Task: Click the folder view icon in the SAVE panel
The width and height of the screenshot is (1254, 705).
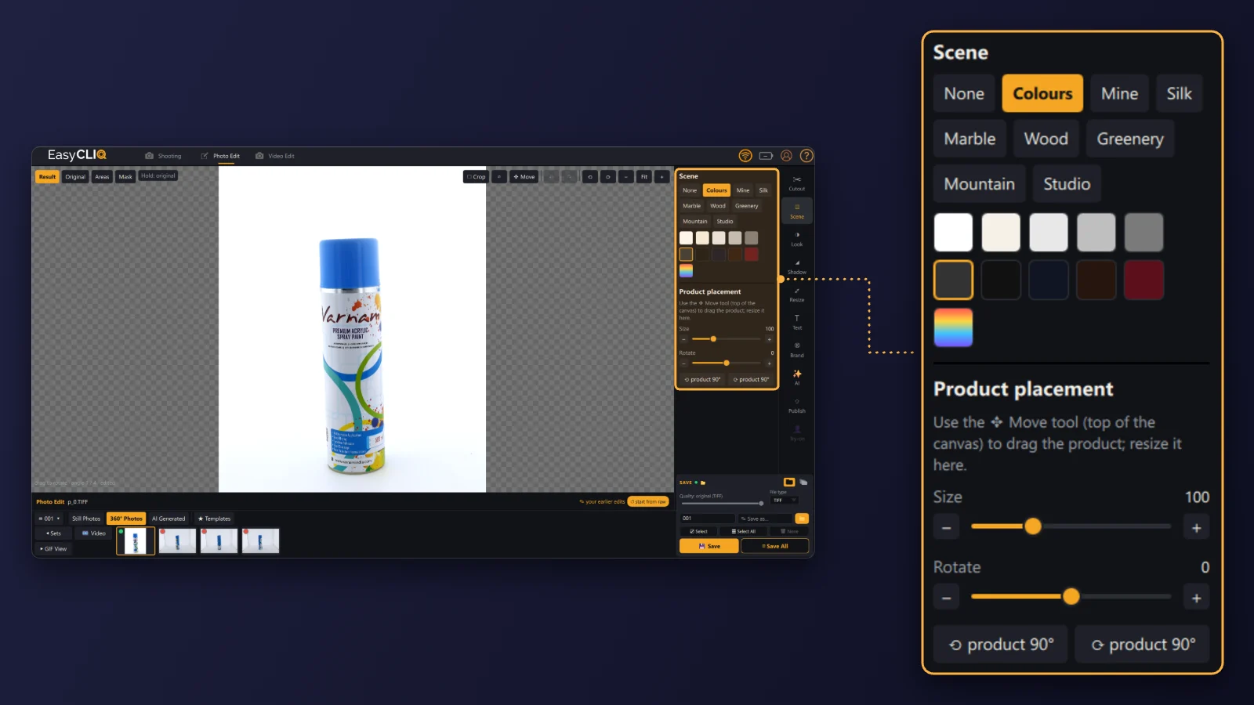Action: (x=789, y=482)
